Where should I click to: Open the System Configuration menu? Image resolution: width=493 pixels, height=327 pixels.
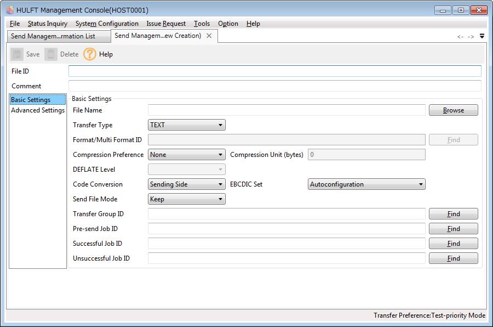(107, 24)
